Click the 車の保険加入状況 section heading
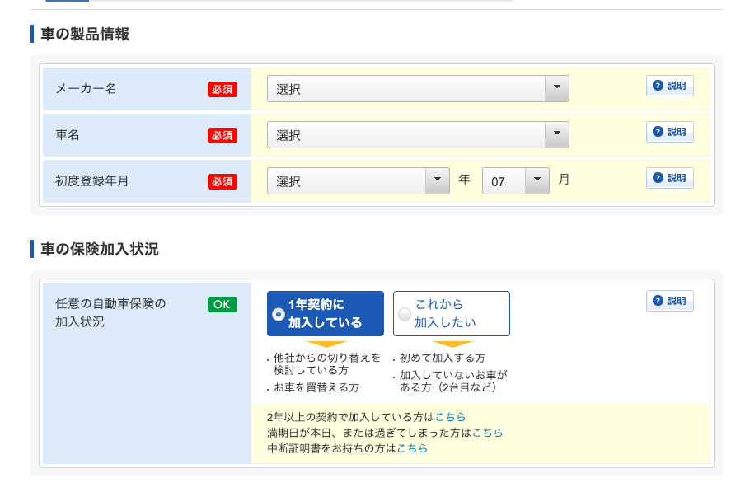745x492 pixels. click(x=100, y=250)
